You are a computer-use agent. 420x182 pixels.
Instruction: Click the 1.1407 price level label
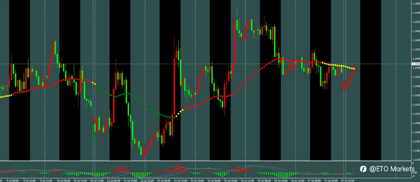[x=416, y=114]
